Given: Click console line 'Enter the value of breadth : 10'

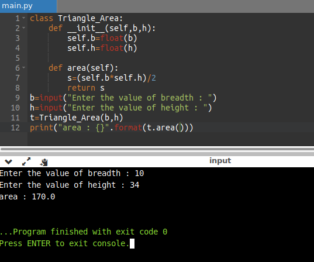Looking at the screenshot, I should (72, 173).
